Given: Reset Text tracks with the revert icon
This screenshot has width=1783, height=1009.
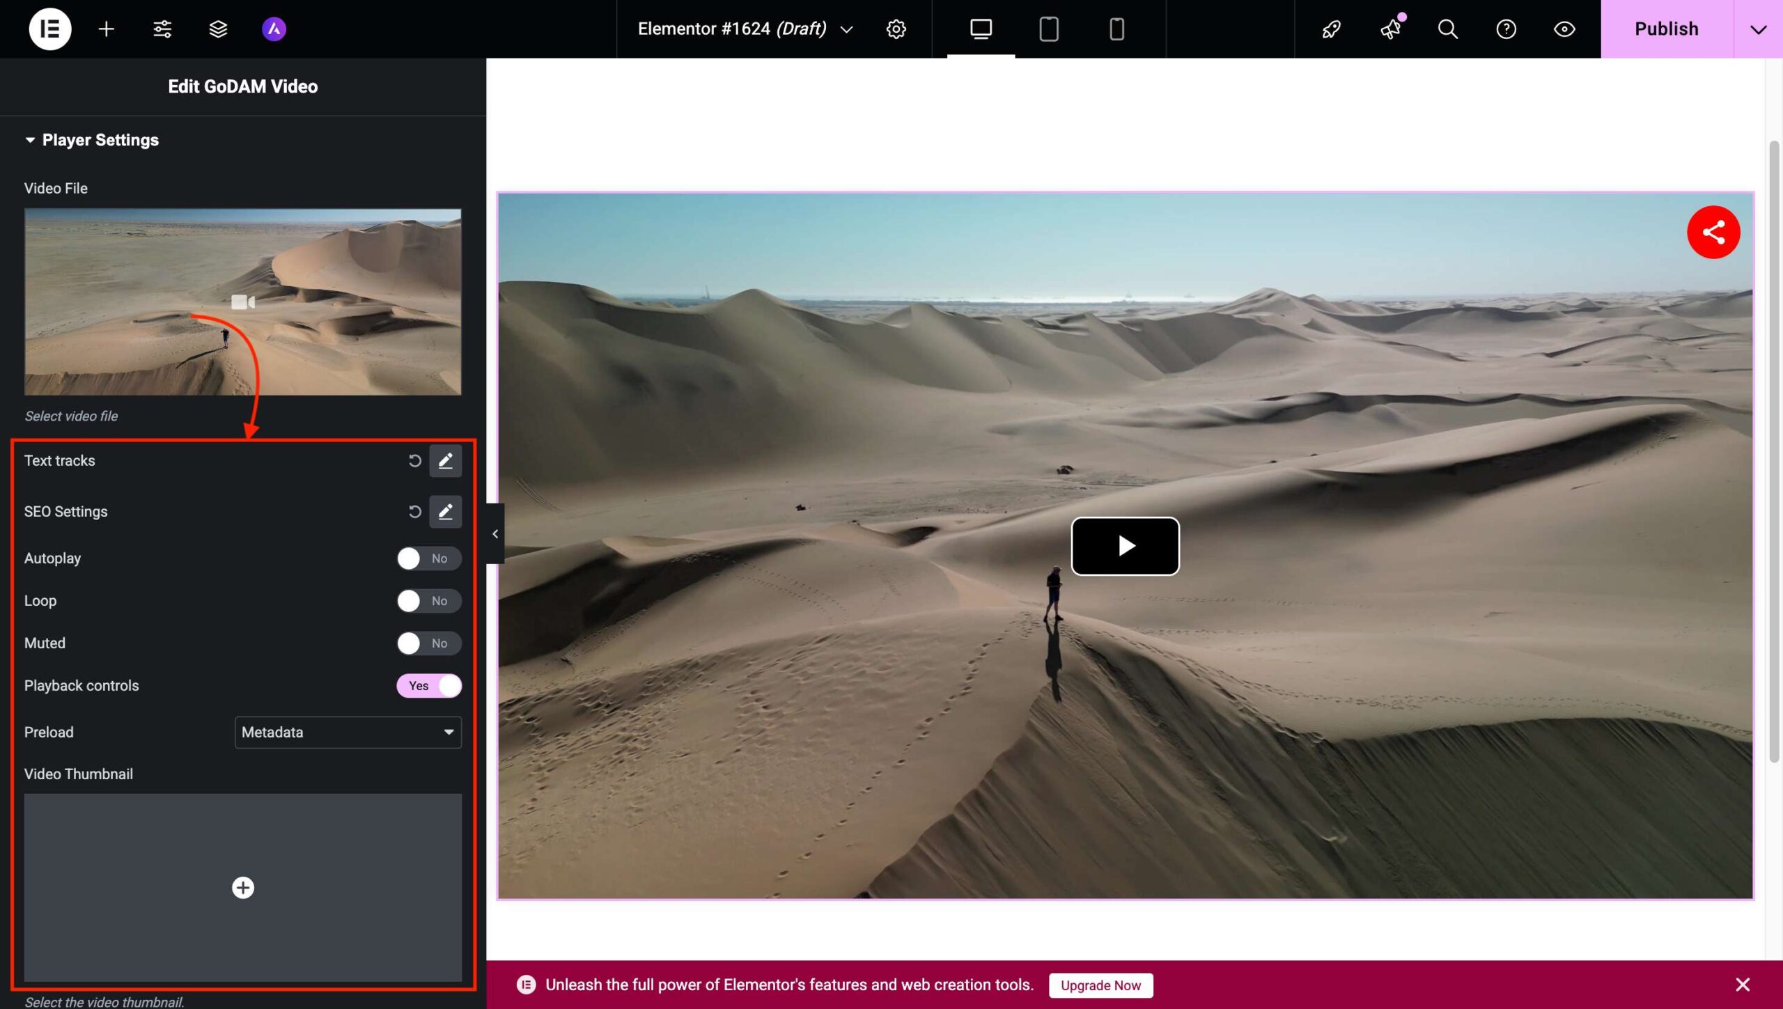Looking at the screenshot, I should click(414, 460).
